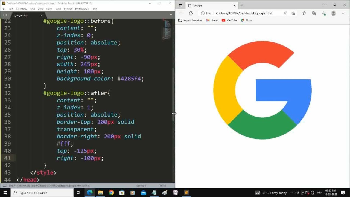Image resolution: width=350 pixels, height=197 pixels.
Task: Click code text 'background-color'
Action: (83, 79)
